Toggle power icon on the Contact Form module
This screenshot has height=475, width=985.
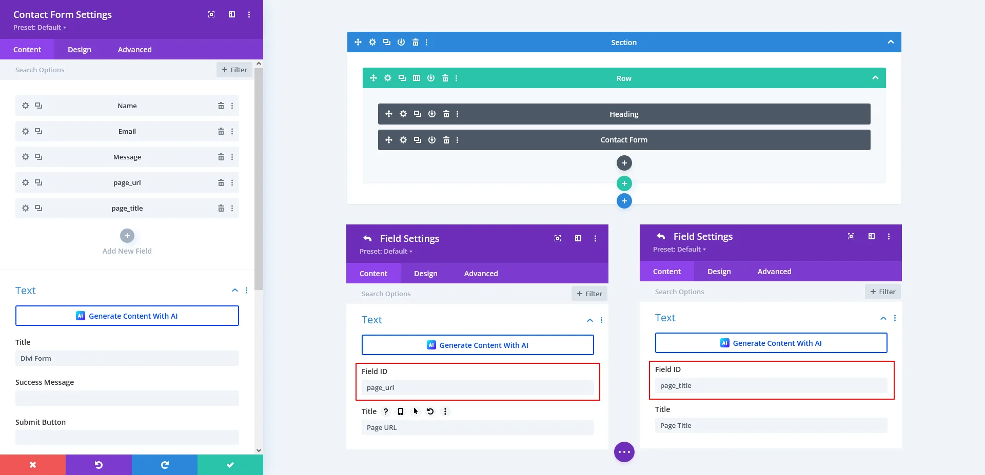(432, 140)
